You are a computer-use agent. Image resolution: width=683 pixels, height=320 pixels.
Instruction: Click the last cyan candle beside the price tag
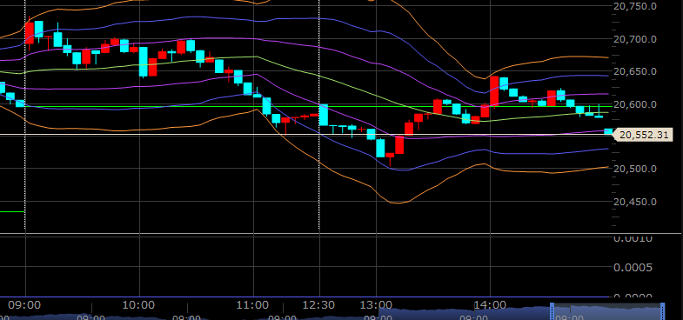click(x=608, y=131)
